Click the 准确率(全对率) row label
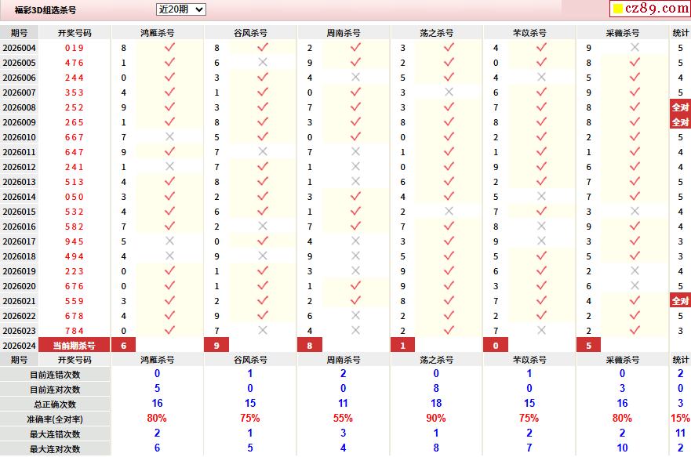 (55, 419)
